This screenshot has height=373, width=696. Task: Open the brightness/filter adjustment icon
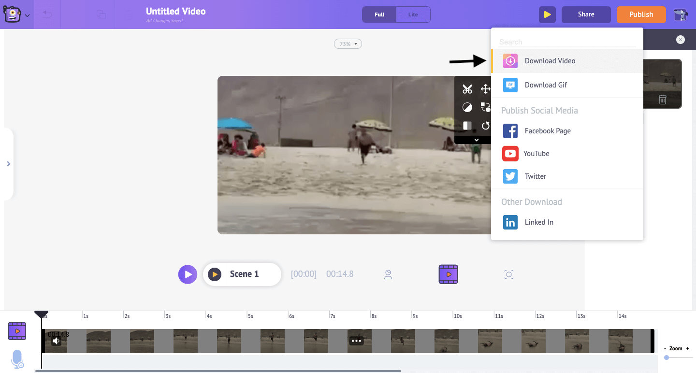tap(467, 107)
